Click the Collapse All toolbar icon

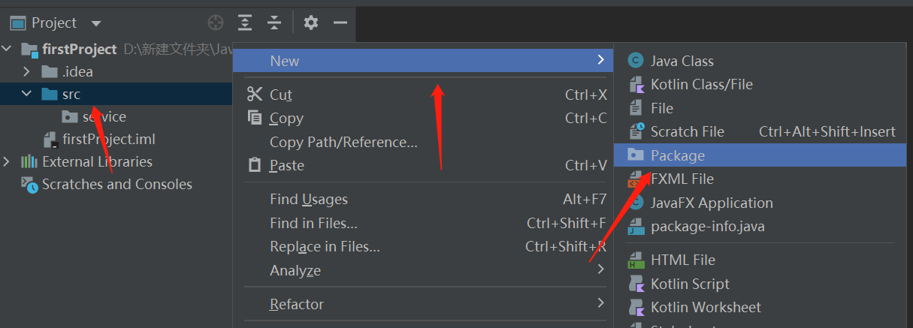(274, 23)
